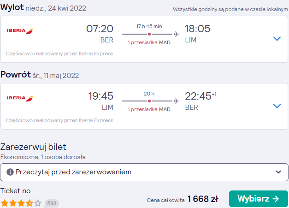Viewport: 289px width, 208px height.
Task: Click the Iberia logo on return flight
Action: pos(20,98)
